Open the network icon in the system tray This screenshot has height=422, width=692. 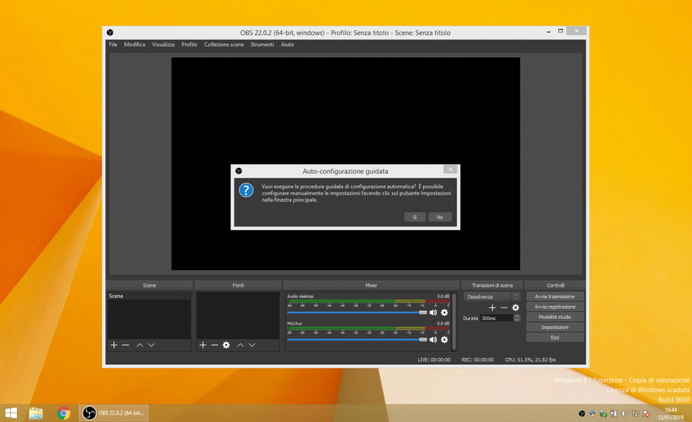(635, 413)
